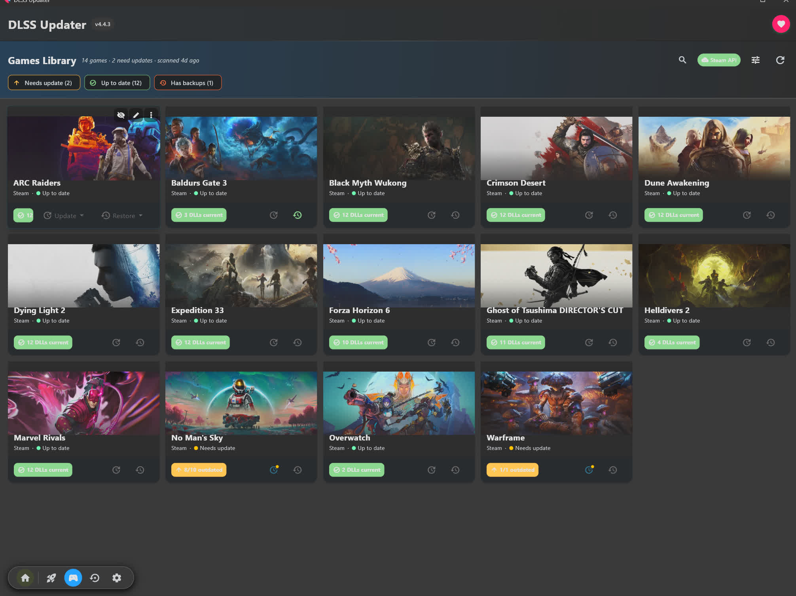The image size is (796, 596).
Task: Click Helldivers 2 restore icon
Action: pyautogui.click(x=771, y=343)
